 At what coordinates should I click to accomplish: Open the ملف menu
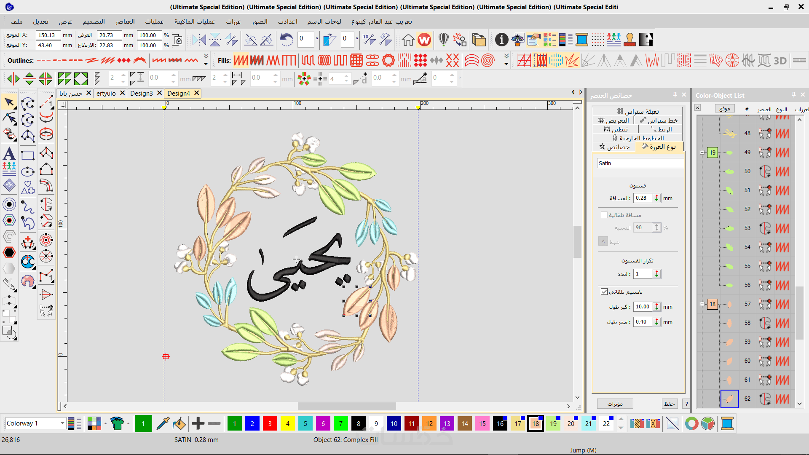click(16, 21)
